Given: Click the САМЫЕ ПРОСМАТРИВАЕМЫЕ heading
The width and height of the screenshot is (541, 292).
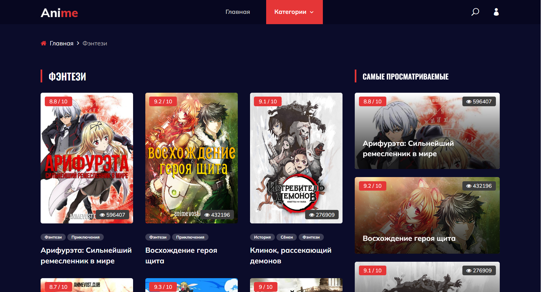Looking at the screenshot, I should (x=405, y=77).
